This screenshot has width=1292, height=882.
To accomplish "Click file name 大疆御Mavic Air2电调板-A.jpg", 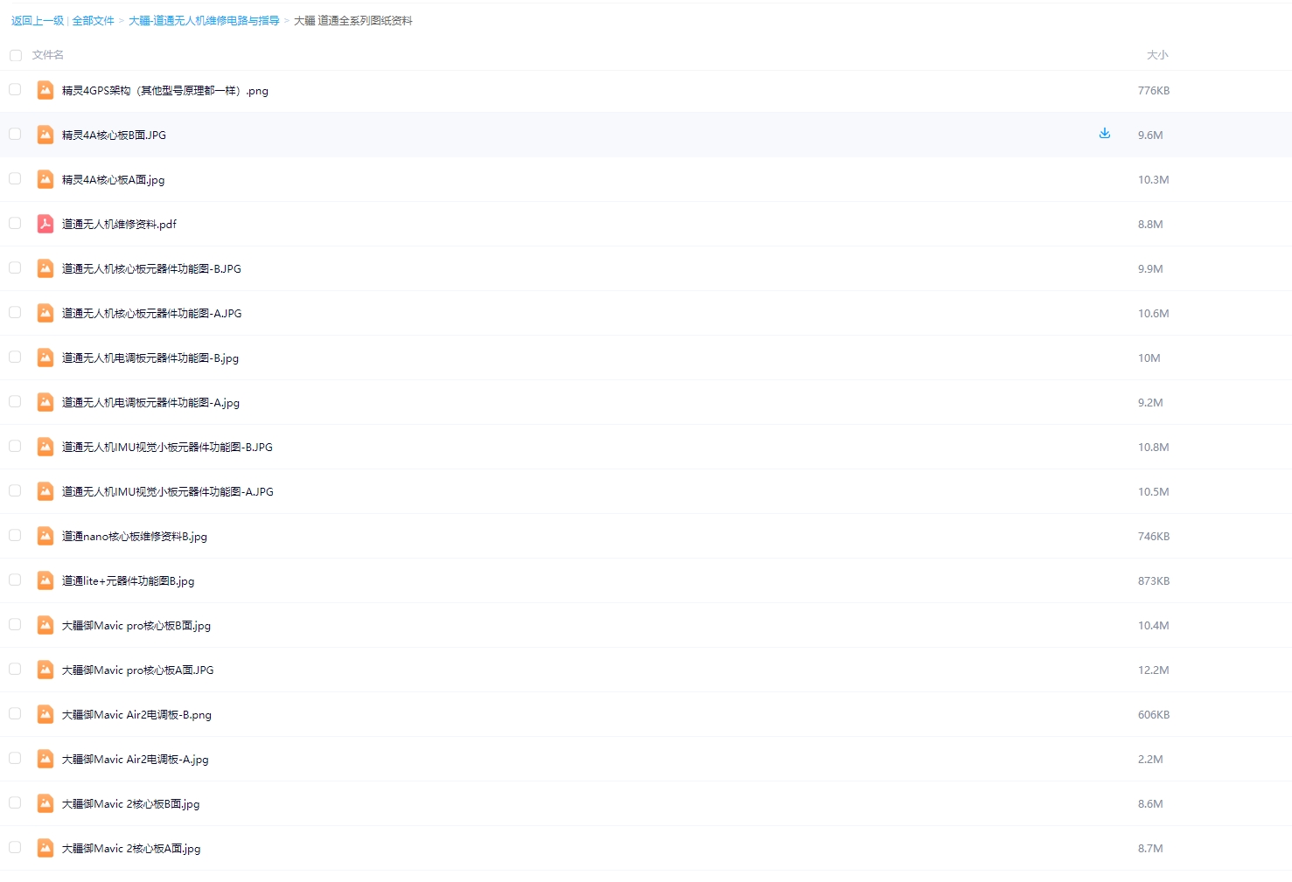I will coord(136,759).
